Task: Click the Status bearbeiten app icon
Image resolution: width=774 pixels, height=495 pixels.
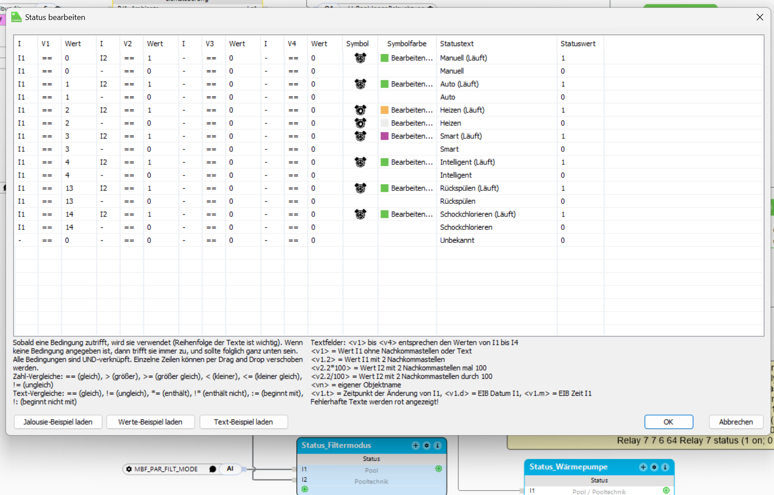Action: tap(16, 17)
